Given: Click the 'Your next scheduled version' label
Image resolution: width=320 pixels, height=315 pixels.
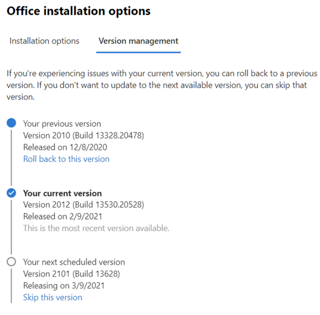Looking at the screenshot, I should point(73,262).
